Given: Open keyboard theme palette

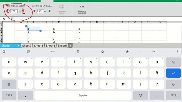Looking at the screenshot, I should 127,52.
